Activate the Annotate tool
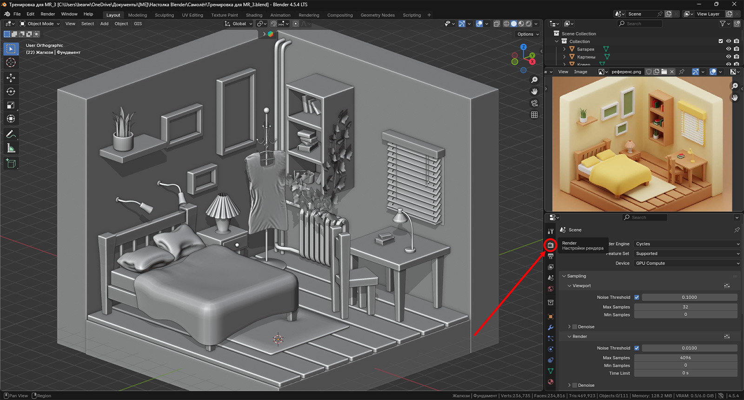The height and width of the screenshot is (400, 744). (11, 134)
